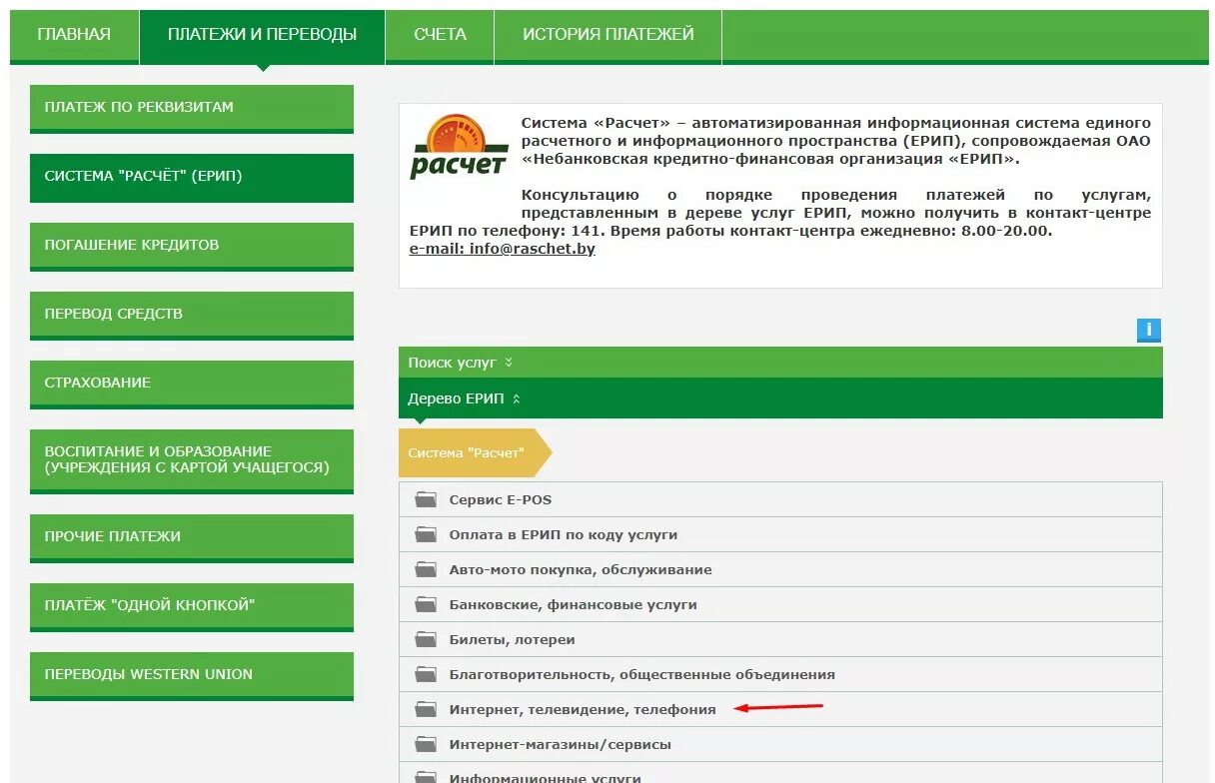Click folder icon beside Сервис E-POS
The width and height of the screenshot is (1215, 783).
pyautogui.click(x=427, y=499)
